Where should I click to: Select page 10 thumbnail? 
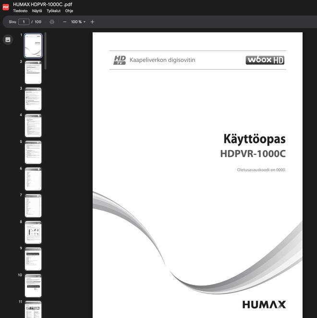pos(33,286)
